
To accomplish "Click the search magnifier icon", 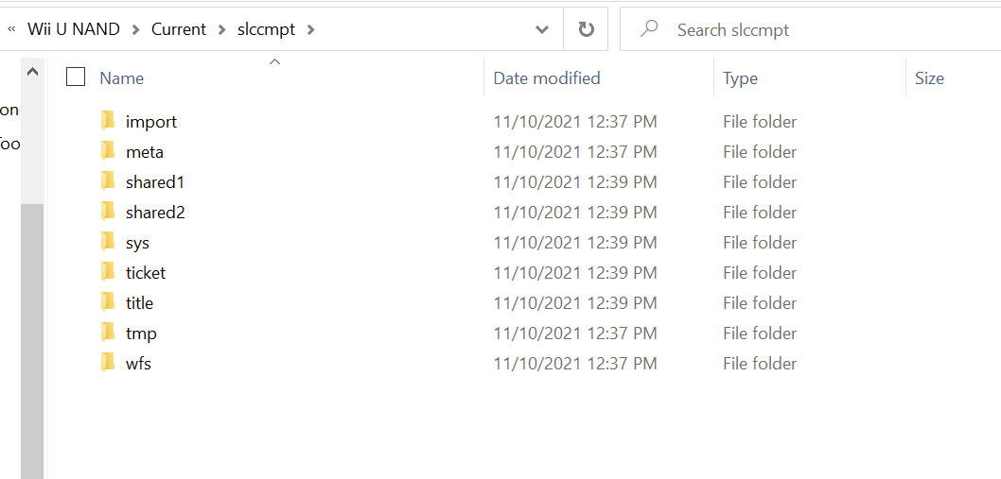I will pos(649,28).
